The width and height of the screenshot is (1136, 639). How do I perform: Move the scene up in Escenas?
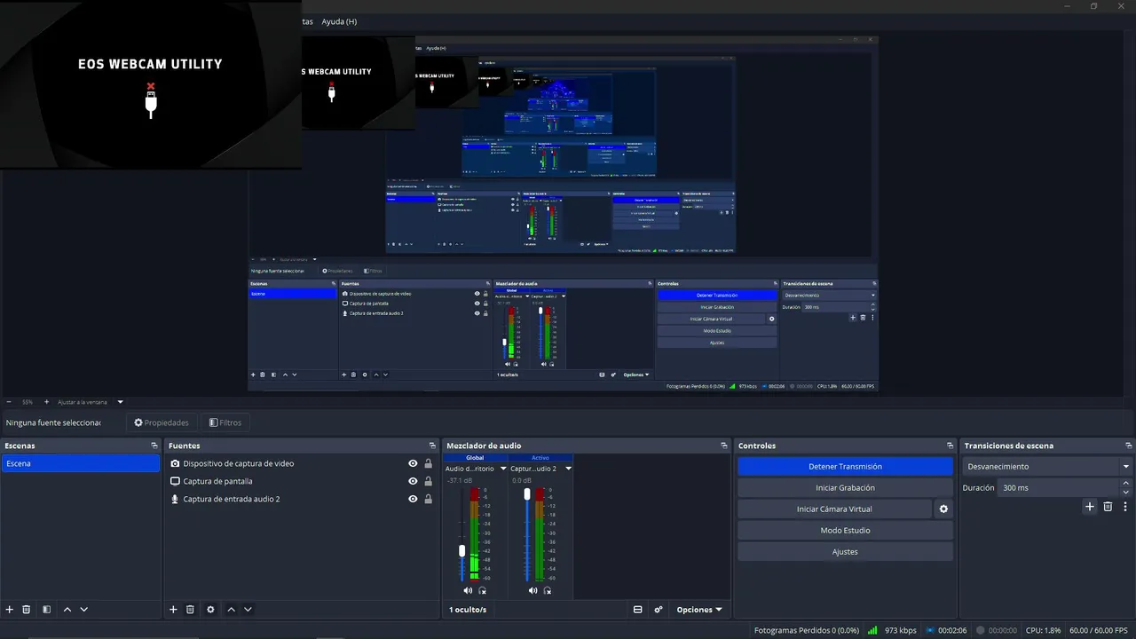click(67, 610)
